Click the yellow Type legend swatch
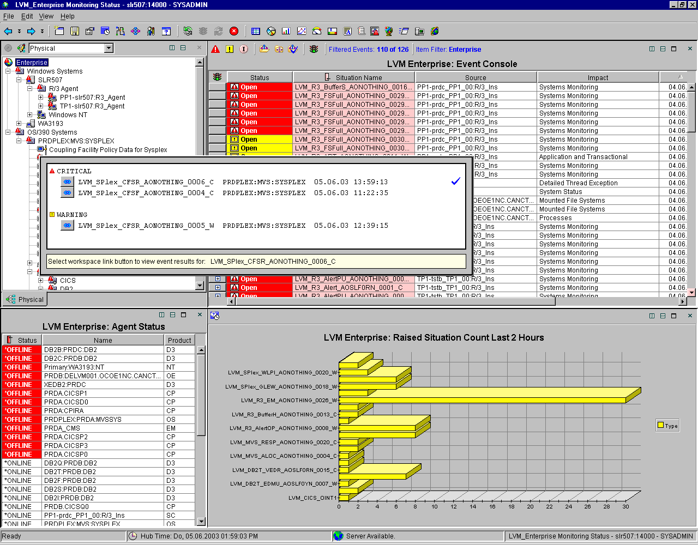This screenshot has height=545, width=698. click(661, 426)
